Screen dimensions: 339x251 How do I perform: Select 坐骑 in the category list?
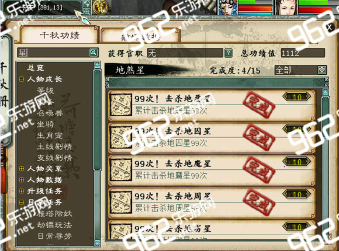click(46, 124)
